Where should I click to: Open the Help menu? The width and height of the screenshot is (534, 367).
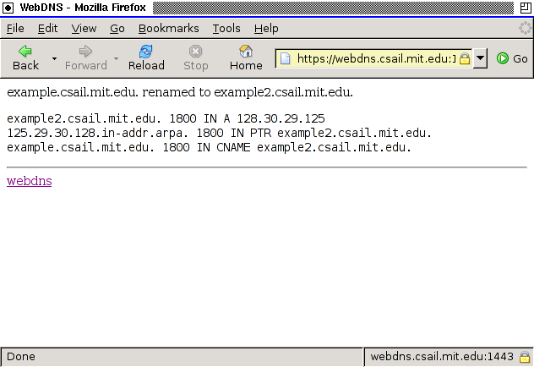[266, 28]
